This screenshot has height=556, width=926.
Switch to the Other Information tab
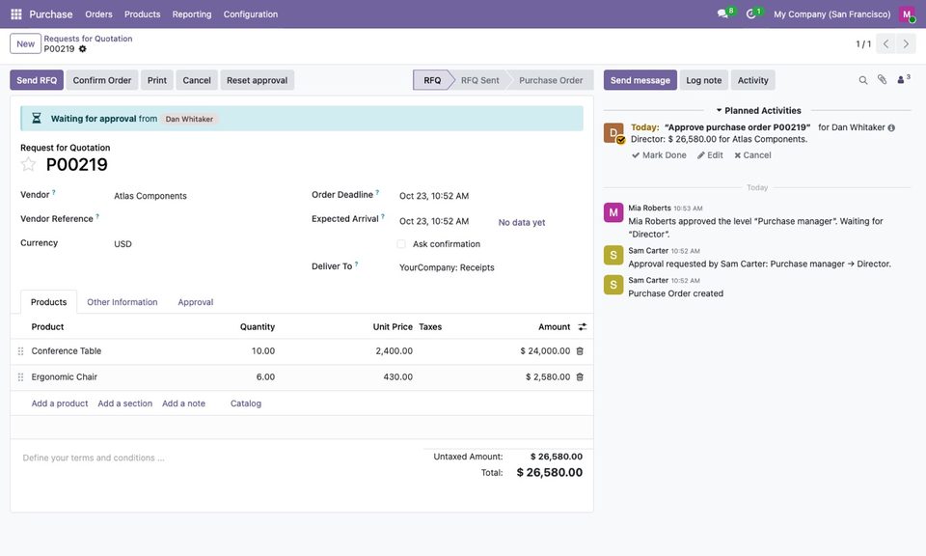[123, 302]
